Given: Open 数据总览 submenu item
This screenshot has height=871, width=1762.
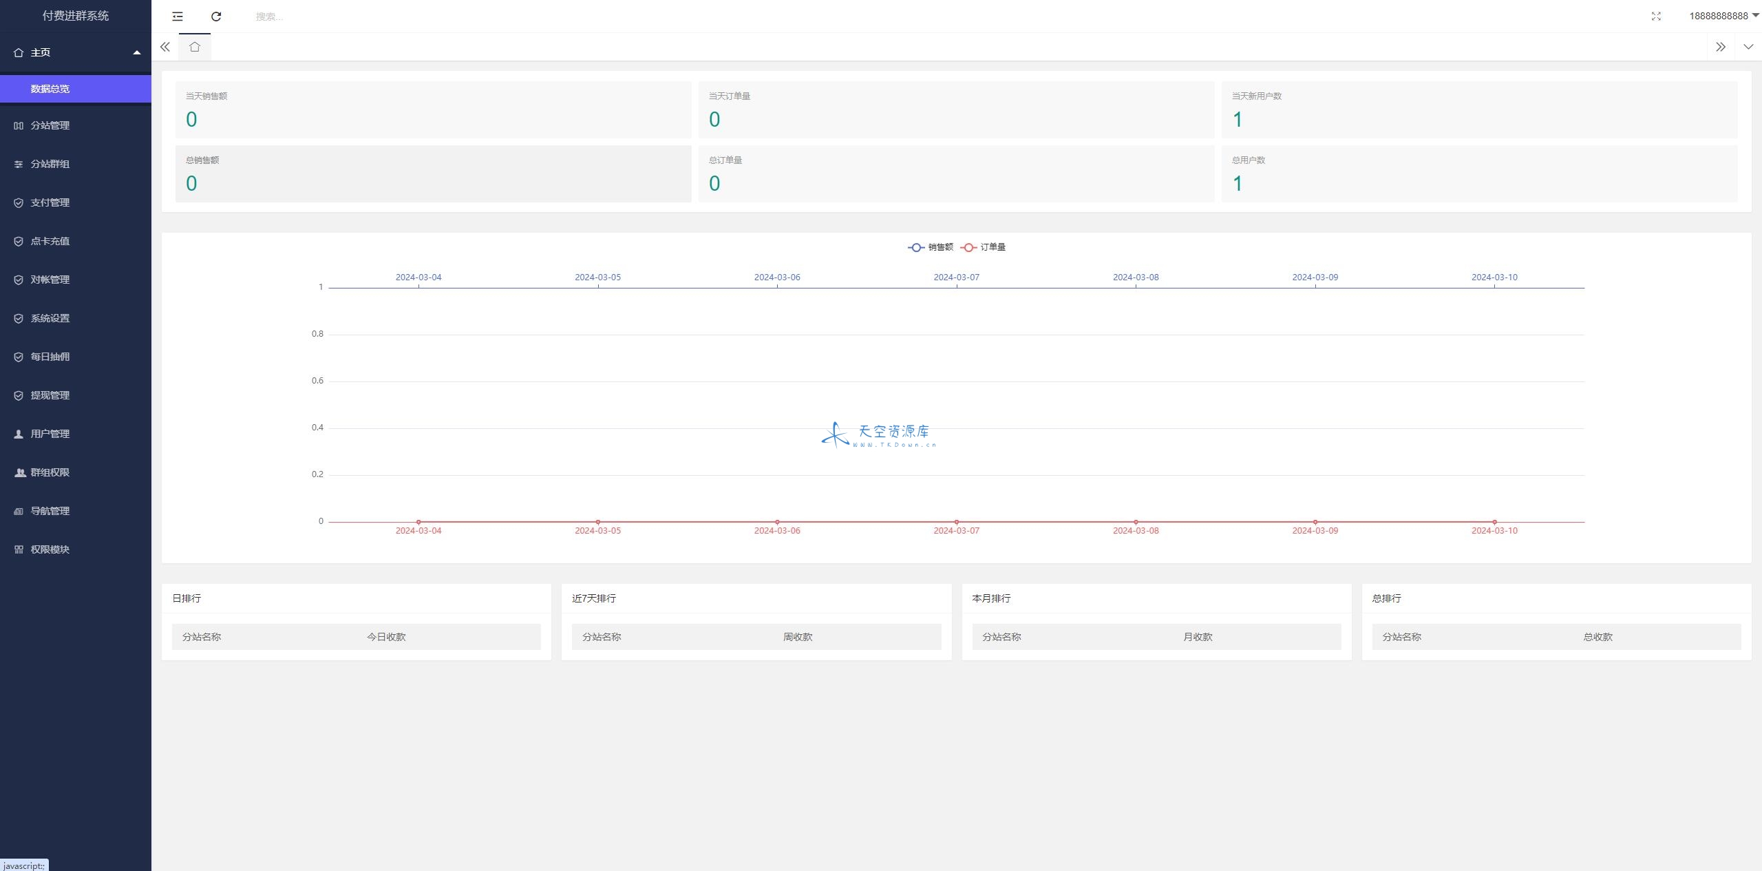Looking at the screenshot, I should pos(76,89).
